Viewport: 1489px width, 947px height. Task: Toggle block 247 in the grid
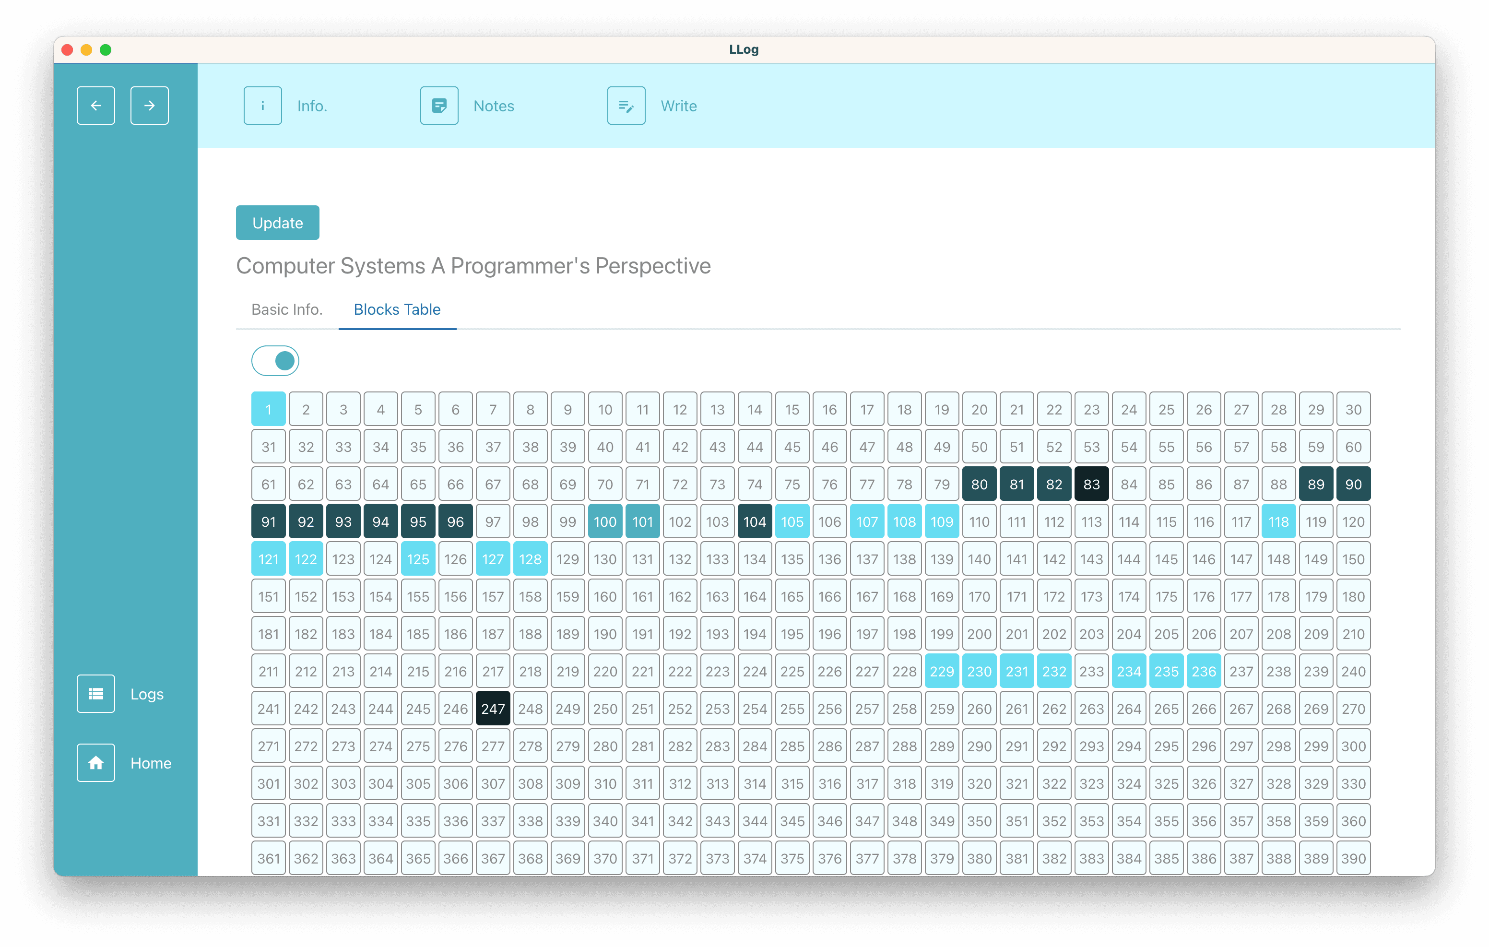(493, 708)
